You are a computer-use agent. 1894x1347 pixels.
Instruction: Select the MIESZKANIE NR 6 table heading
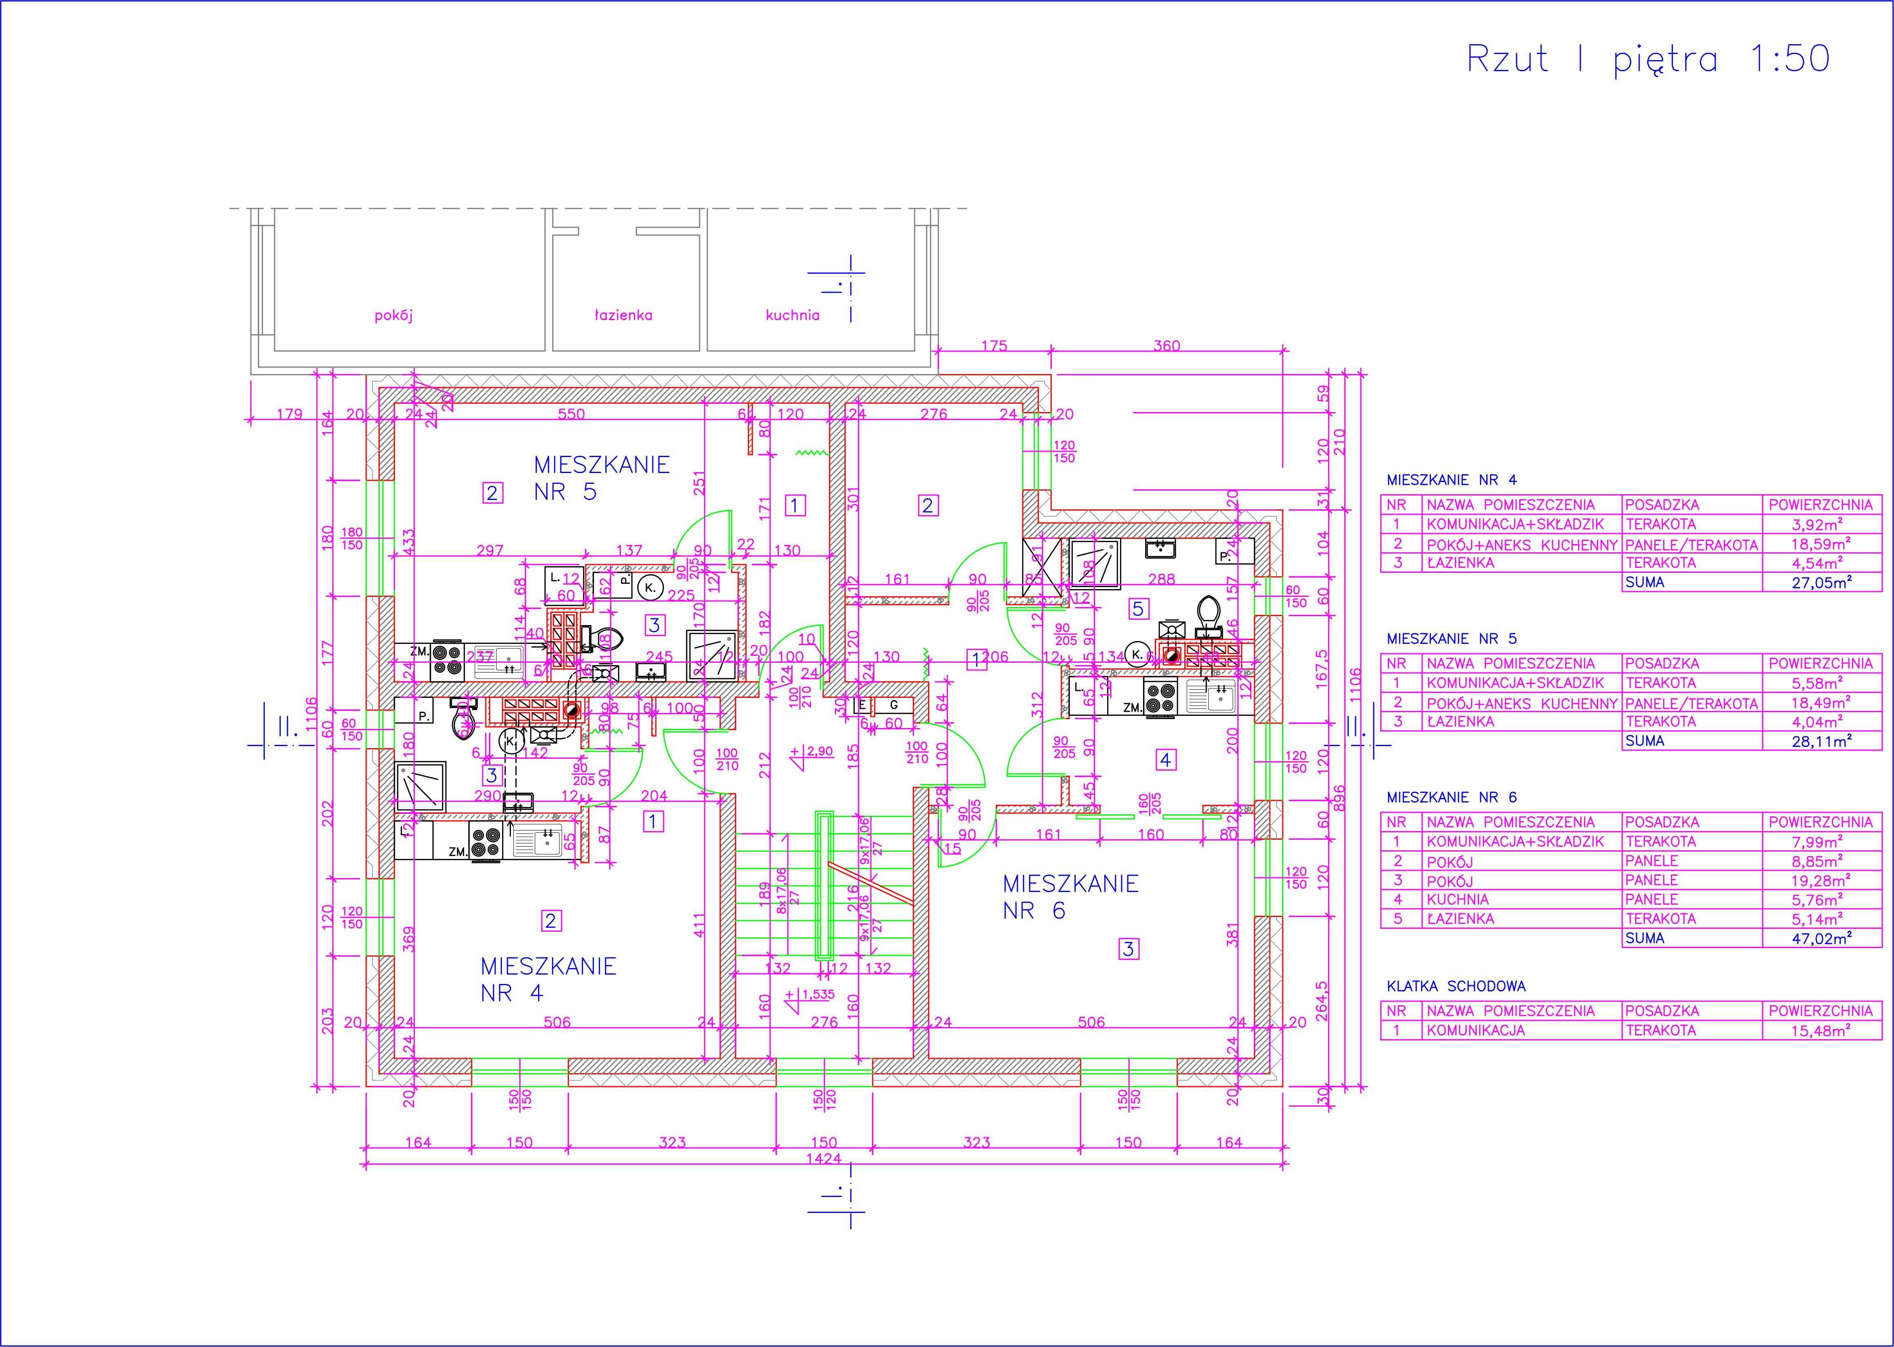[x=1451, y=797]
